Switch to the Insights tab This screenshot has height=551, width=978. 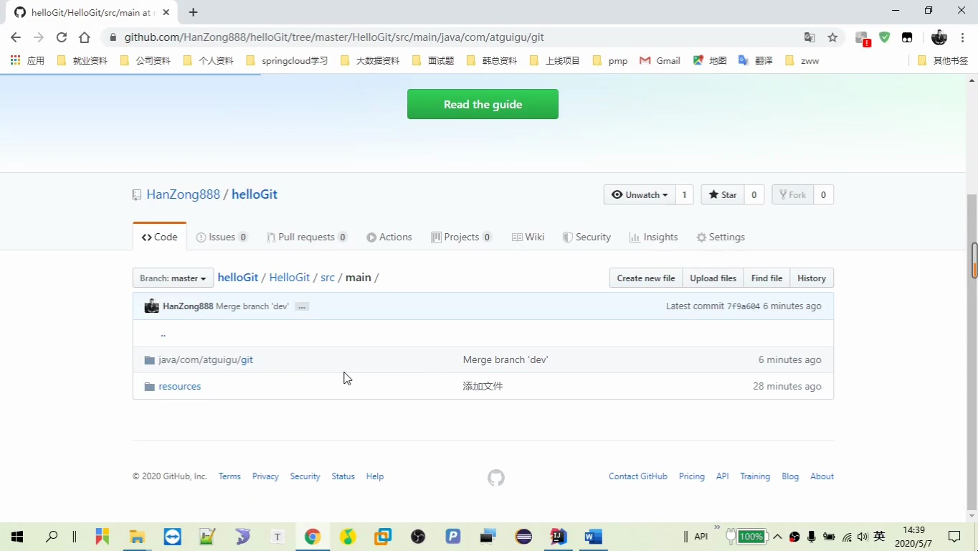click(653, 237)
